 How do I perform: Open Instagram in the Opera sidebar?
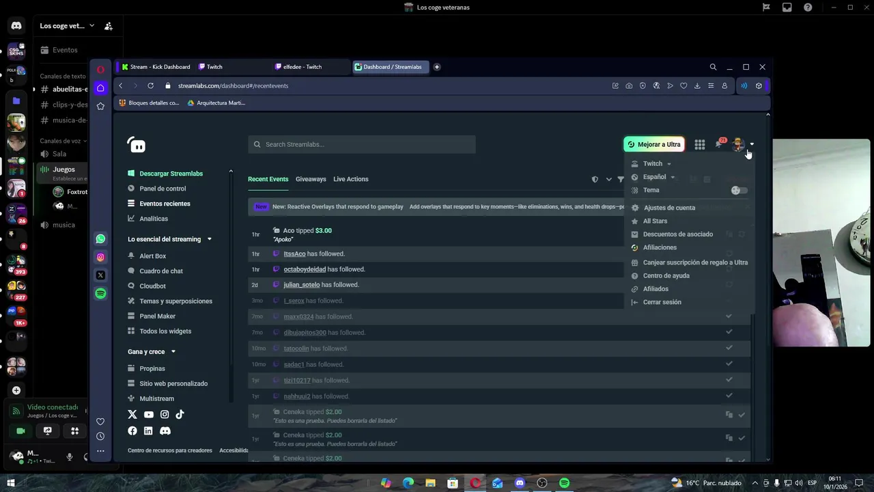[x=100, y=257]
